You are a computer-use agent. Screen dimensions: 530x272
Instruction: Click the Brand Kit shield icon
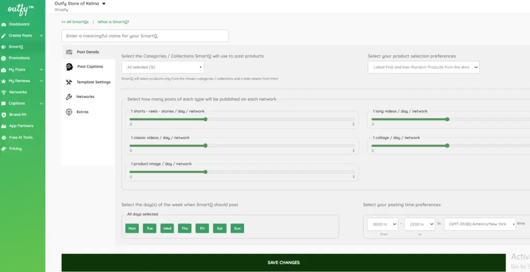coord(4,115)
